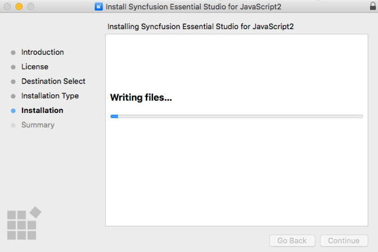Viewport: 378px width, 252px height.
Task: Select the License step label in the sidebar
Action: (35, 67)
